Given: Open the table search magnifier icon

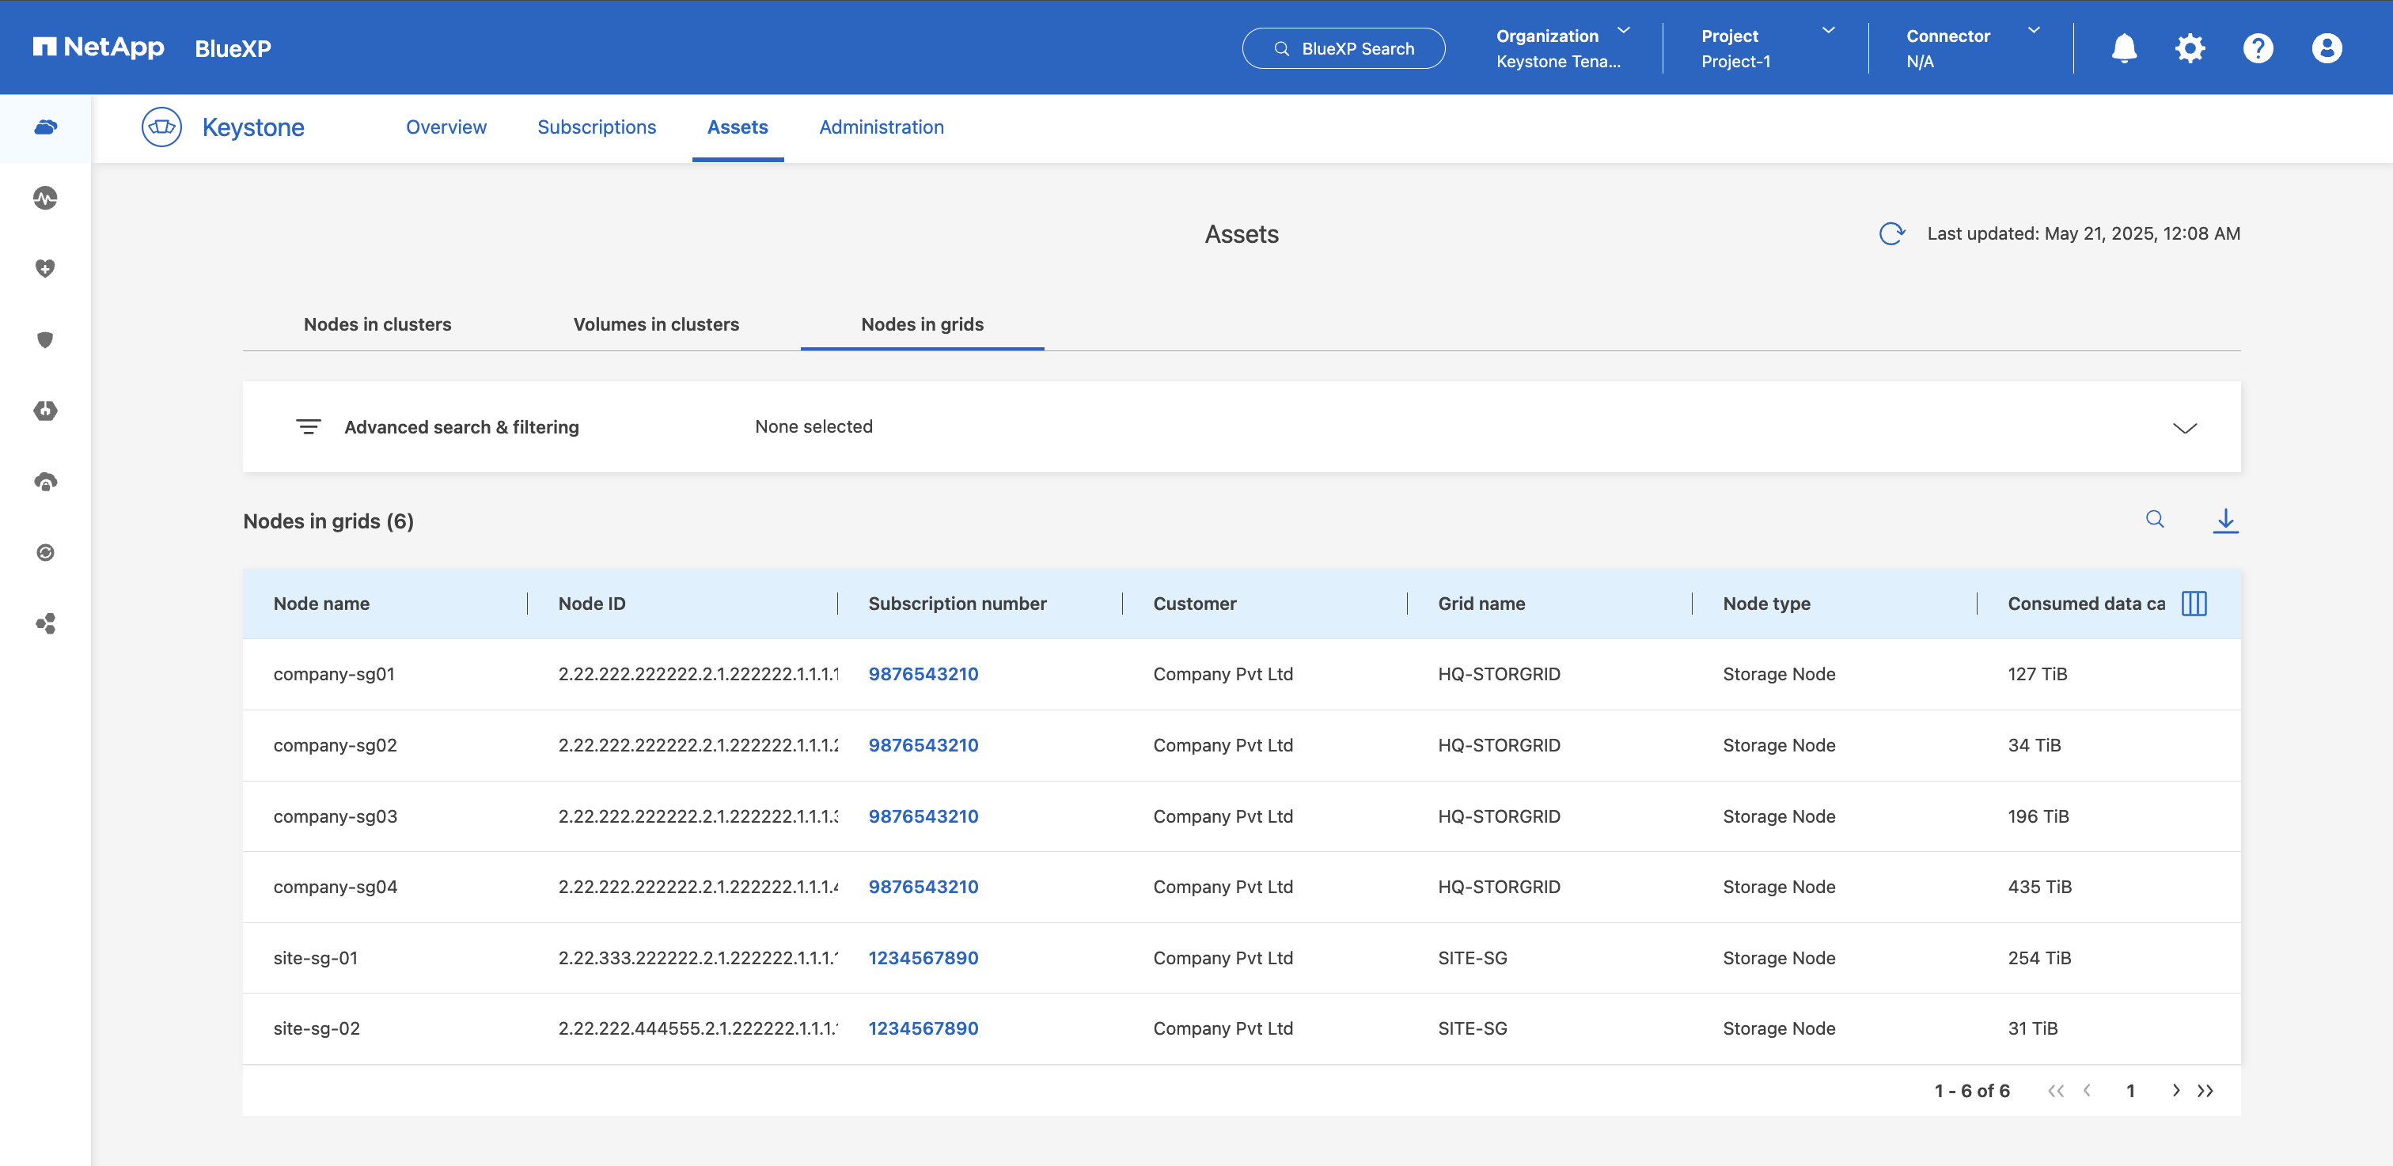Looking at the screenshot, I should pyautogui.click(x=2154, y=520).
